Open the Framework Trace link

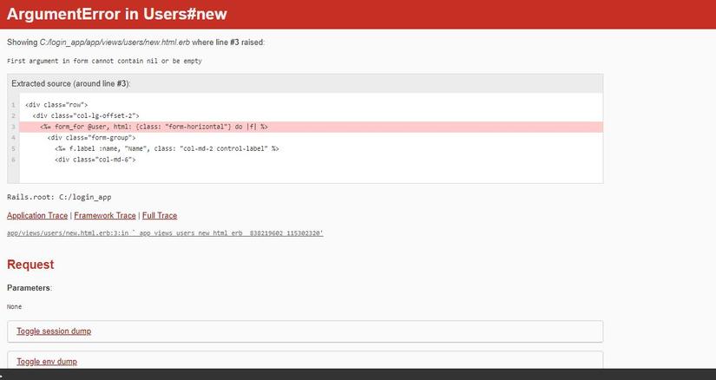click(x=105, y=215)
